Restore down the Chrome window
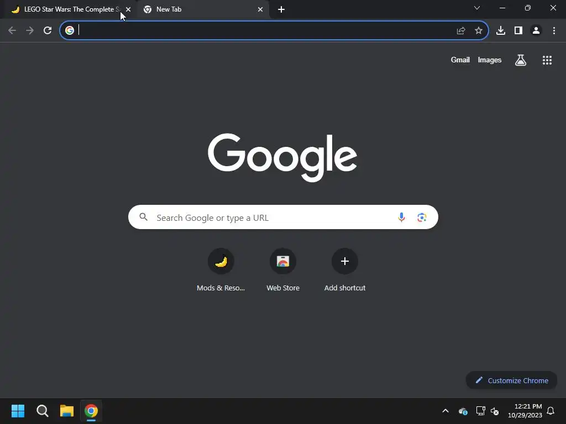Viewport: 566px width, 424px height. coord(528,8)
